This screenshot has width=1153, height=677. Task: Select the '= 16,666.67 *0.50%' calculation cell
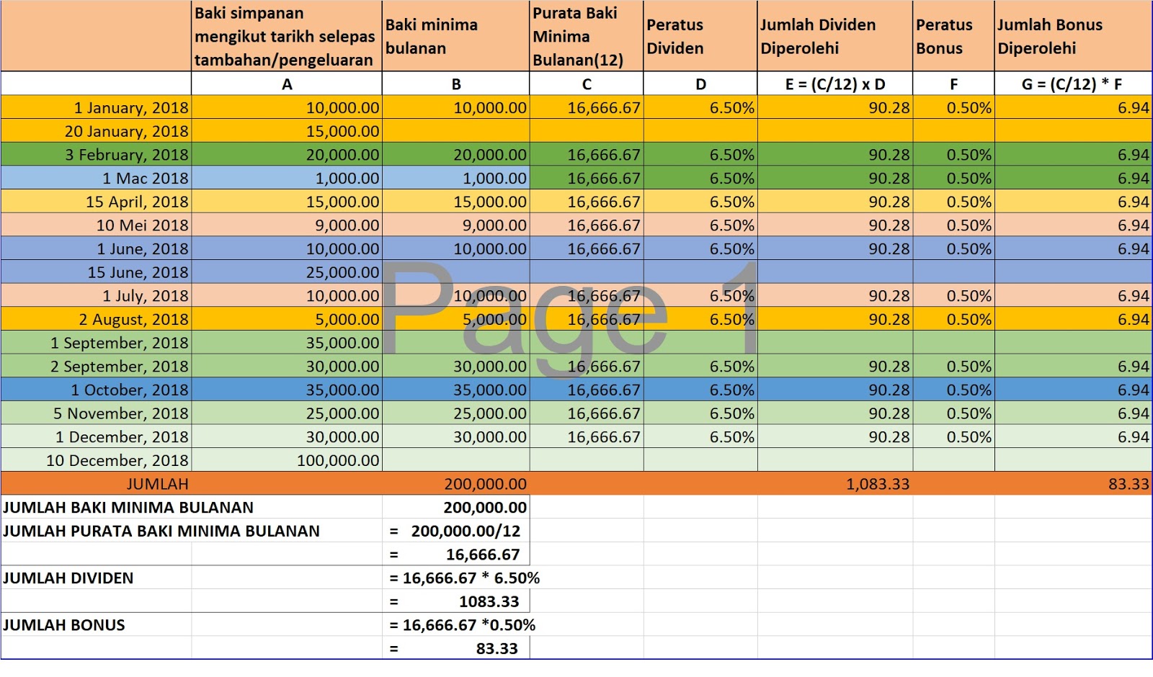[462, 625]
